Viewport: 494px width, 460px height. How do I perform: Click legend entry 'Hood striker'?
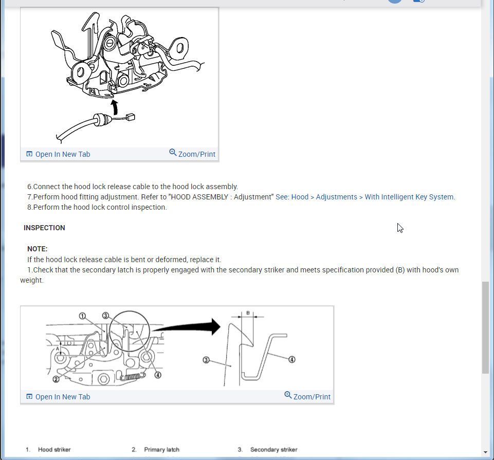click(x=54, y=450)
